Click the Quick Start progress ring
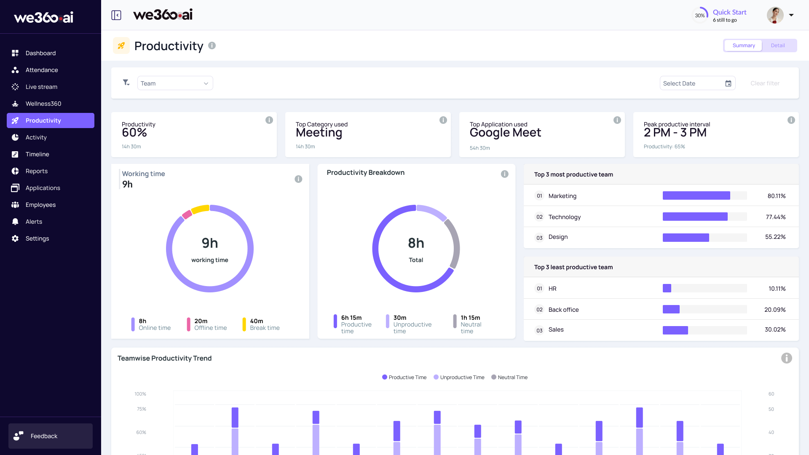809x455 pixels. [x=700, y=15]
